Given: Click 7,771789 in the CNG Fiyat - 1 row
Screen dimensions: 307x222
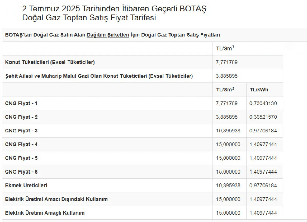Looking at the screenshot, I should (227, 103).
